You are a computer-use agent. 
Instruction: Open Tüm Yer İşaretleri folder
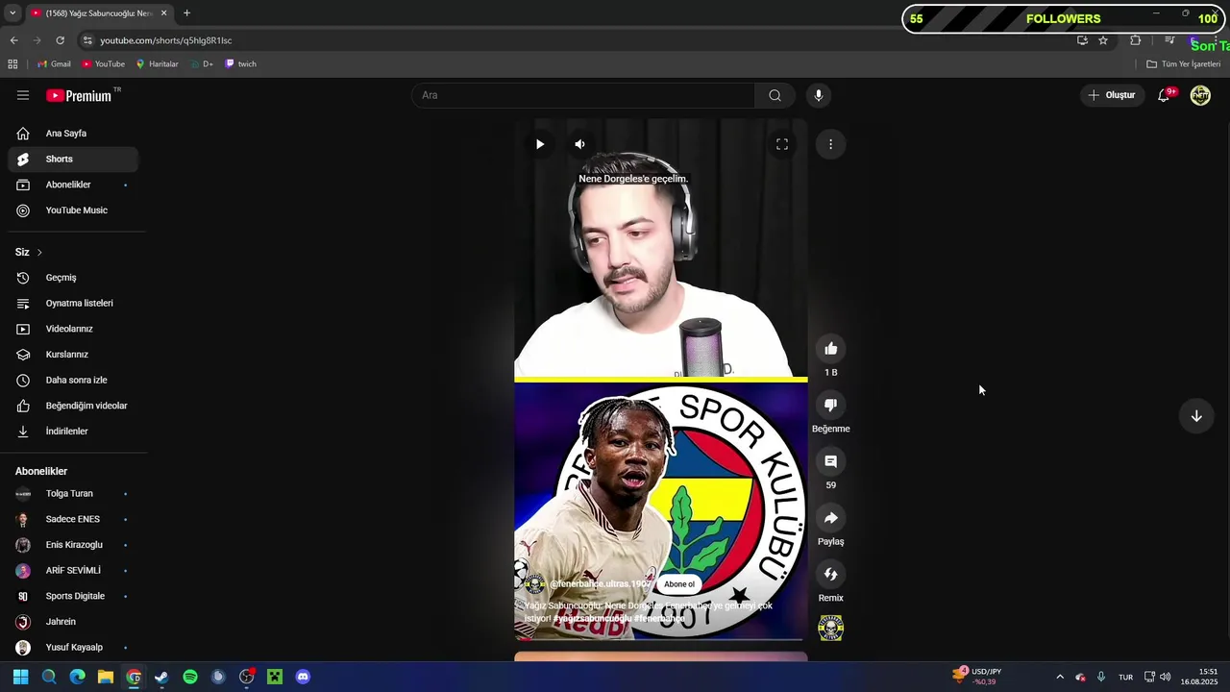(1184, 64)
